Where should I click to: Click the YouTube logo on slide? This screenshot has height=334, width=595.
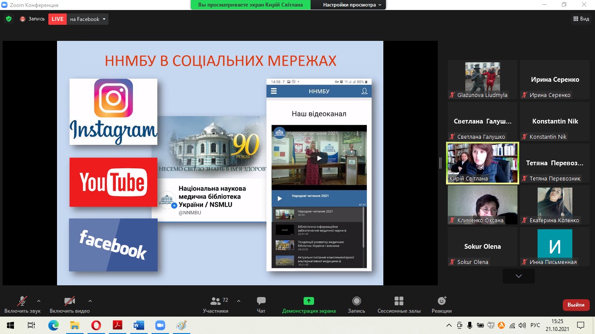point(113,182)
